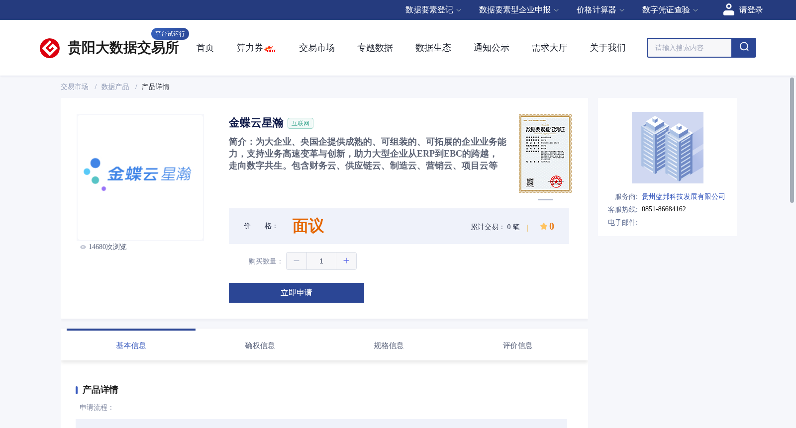Click the magnifier search icon button
Screen dimensions: 796x428
click(x=744, y=48)
